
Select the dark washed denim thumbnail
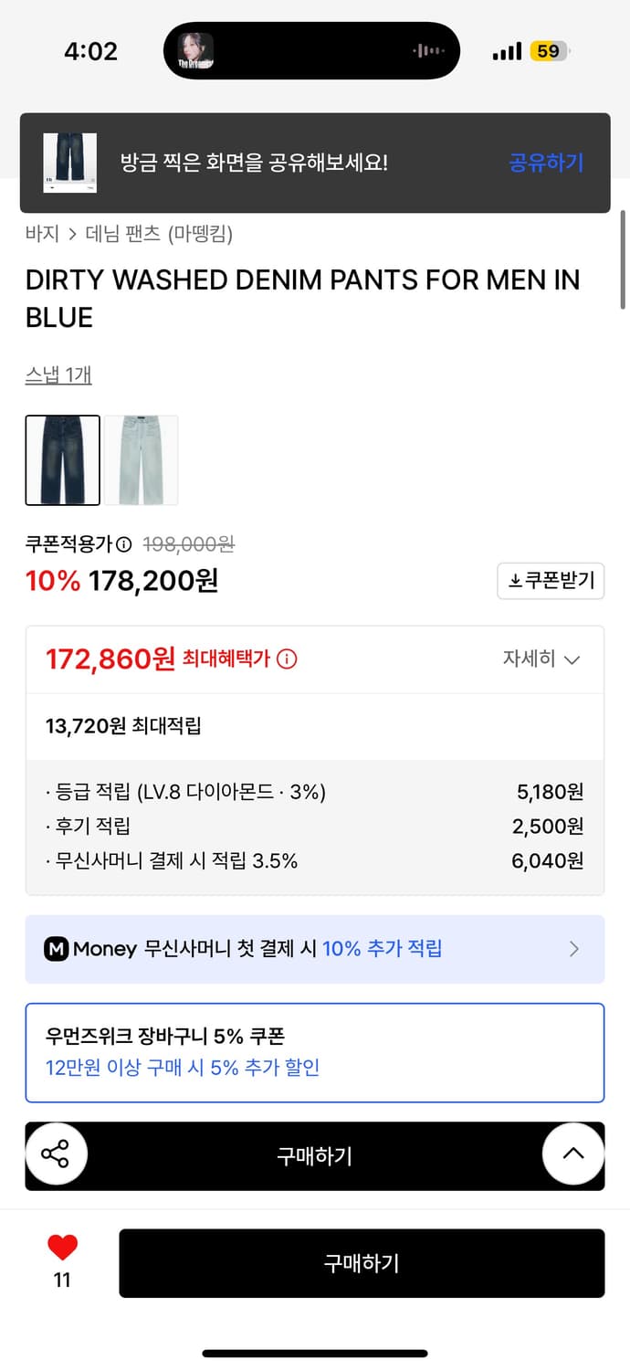click(62, 460)
